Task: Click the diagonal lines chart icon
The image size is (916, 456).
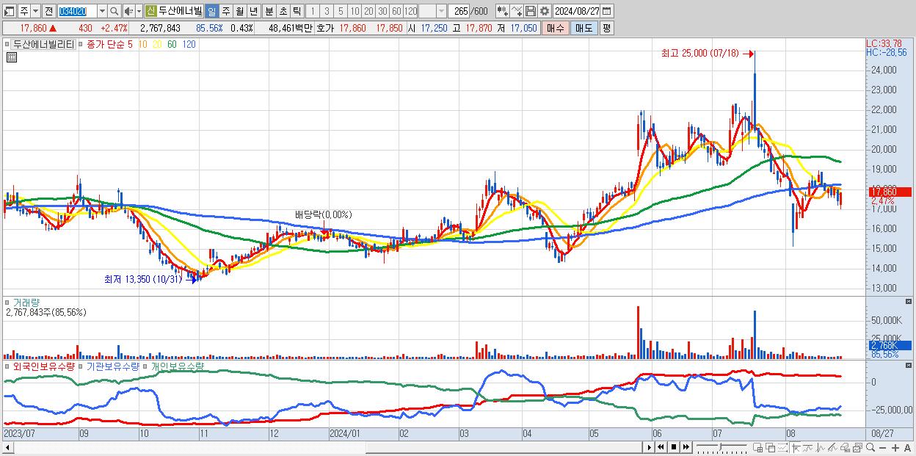Action: [x=832, y=448]
